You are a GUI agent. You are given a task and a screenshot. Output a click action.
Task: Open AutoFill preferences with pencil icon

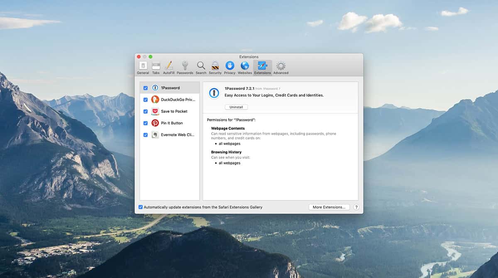click(x=168, y=68)
